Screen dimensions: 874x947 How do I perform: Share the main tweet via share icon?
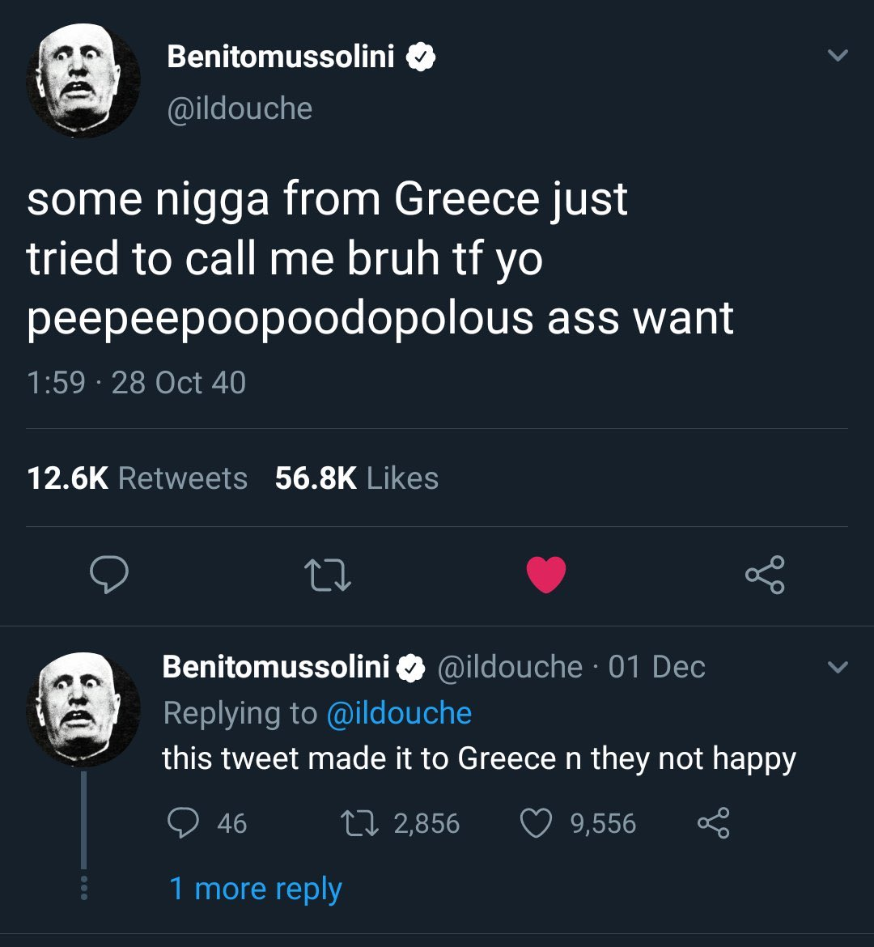pos(765,575)
